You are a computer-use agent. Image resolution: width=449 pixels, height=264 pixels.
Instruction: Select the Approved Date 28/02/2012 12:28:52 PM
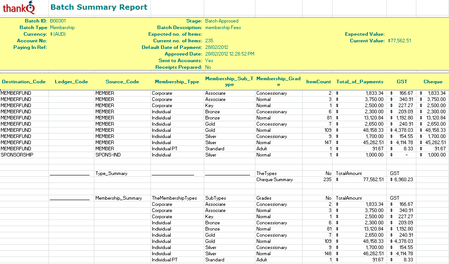click(230, 54)
